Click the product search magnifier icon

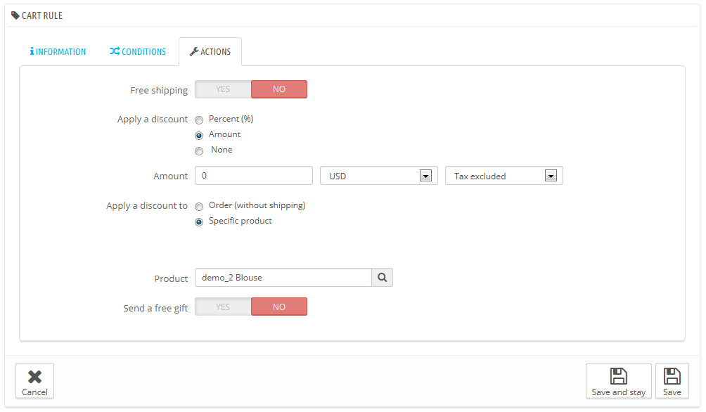click(382, 278)
